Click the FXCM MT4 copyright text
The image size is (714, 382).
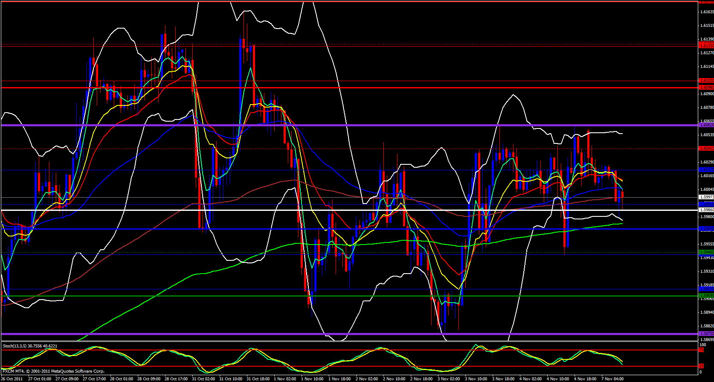coord(53,371)
